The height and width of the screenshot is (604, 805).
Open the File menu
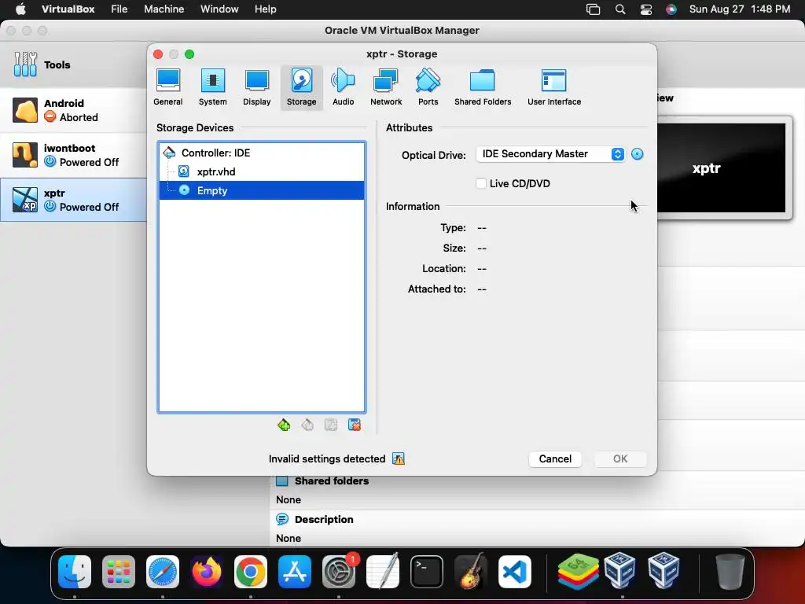(x=119, y=9)
